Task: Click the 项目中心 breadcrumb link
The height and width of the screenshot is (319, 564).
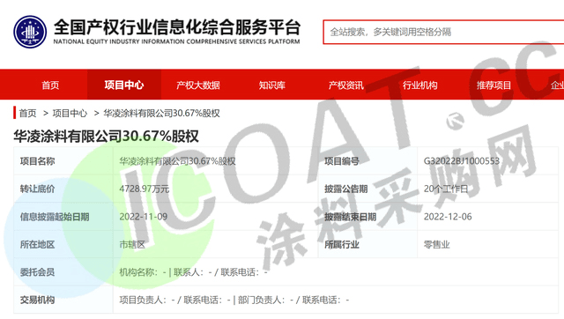Action: [x=70, y=114]
